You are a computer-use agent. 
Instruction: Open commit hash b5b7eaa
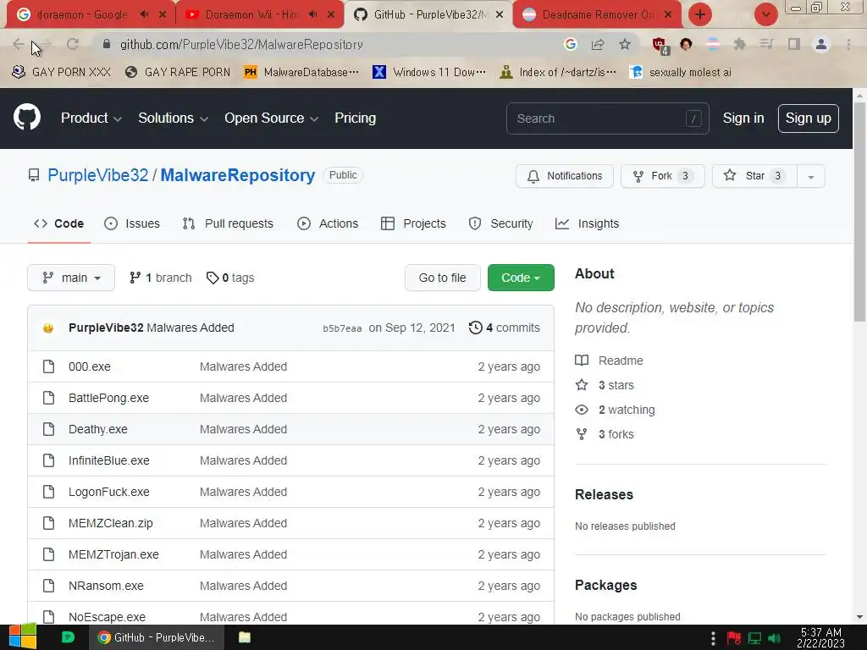342,328
